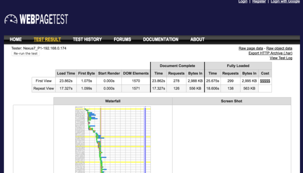Click Bytes In value 556 KB
This screenshot has height=173, width=303.
coord(195,88)
